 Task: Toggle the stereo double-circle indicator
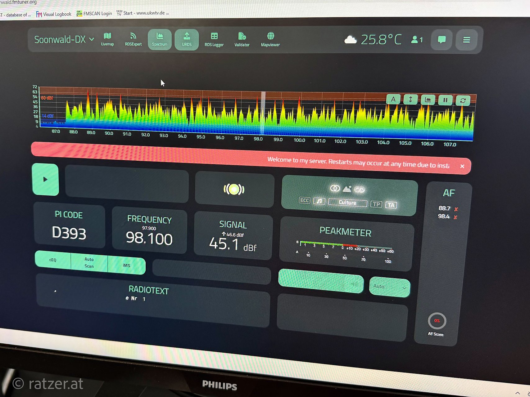(x=335, y=188)
